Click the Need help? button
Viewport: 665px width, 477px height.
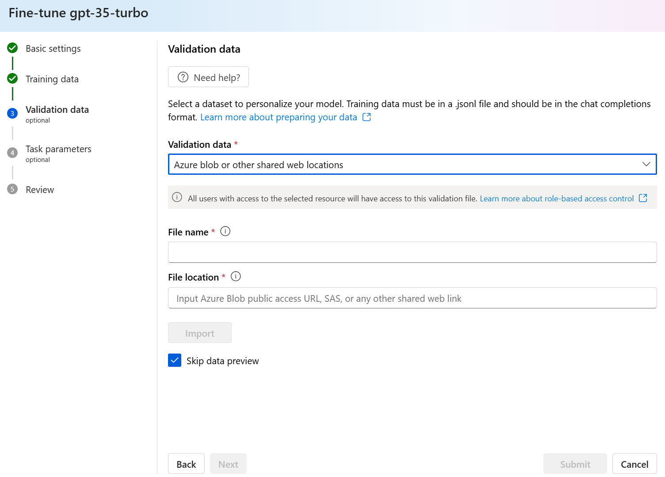(x=208, y=77)
